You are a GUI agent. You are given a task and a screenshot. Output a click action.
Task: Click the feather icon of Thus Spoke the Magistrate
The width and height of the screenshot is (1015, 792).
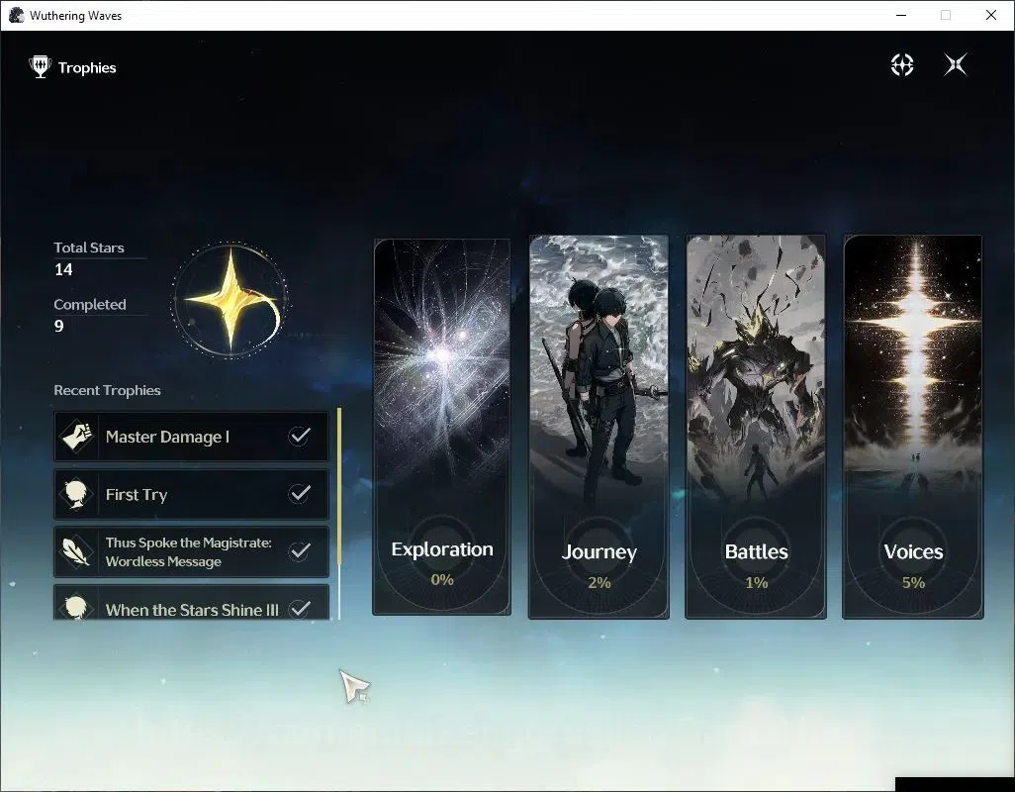tap(76, 551)
